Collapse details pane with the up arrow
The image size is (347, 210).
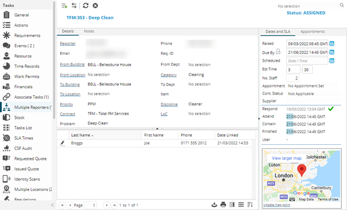[157, 128]
